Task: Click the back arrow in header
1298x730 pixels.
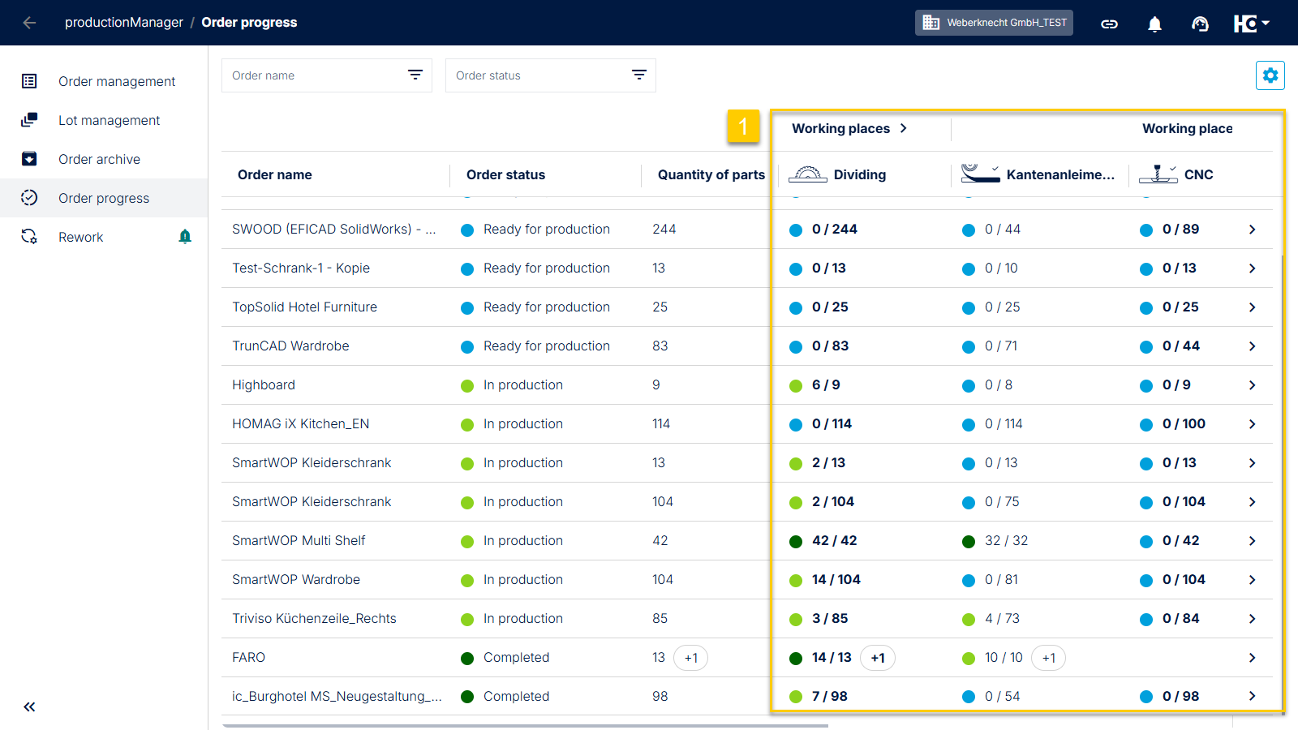Action: coord(30,23)
